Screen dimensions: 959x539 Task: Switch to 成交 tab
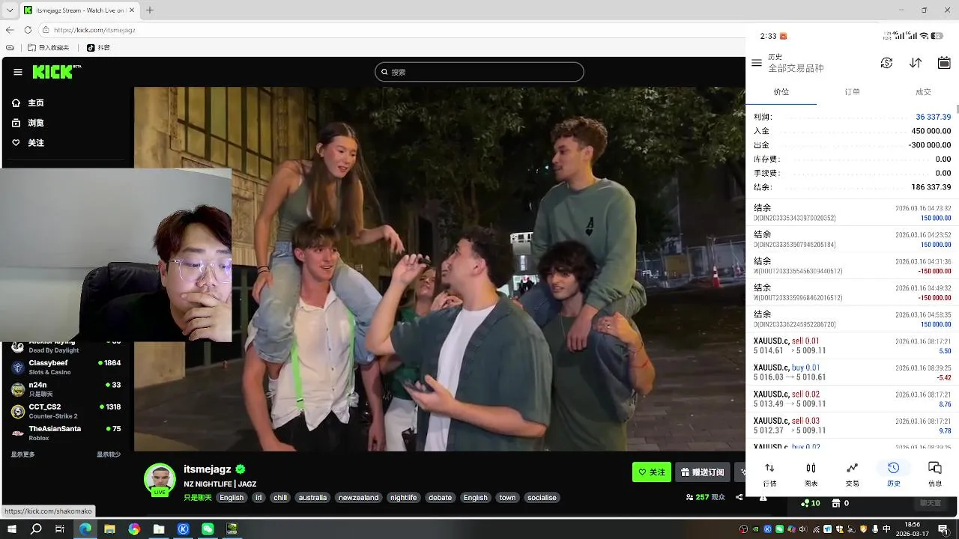click(x=923, y=91)
